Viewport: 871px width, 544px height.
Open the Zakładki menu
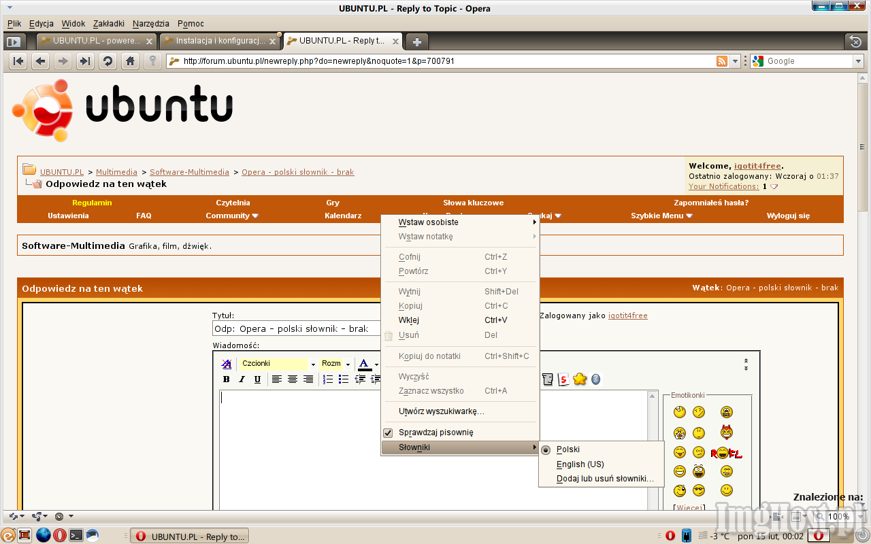tap(109, 23)
